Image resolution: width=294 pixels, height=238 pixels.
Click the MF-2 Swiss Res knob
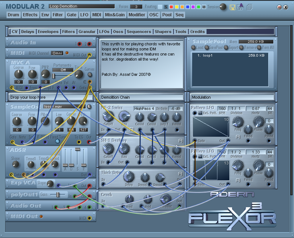point(124,116)
